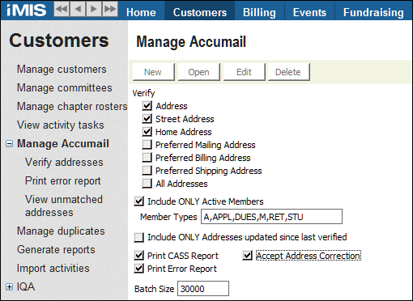Screen dimensions: 413x301
Task: Uncheck the Street Address checkbox
Action: pyautogui.click(x=147, y=119)
